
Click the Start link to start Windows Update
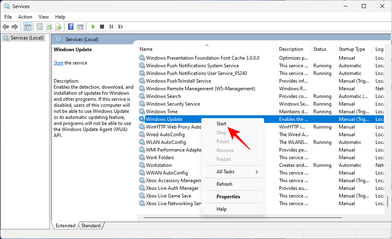(x=58, y=62)
